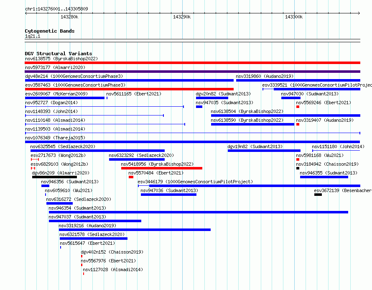Image resolution: width=372 pixels, height=290 pixels.
Task: Click the 1q21.1 cytogenetic band label
Action: click(33, 36)
